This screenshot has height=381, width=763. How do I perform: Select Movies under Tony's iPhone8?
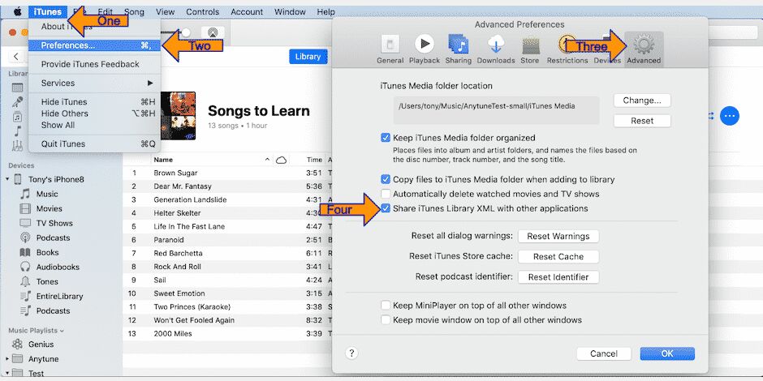(50, 208)
